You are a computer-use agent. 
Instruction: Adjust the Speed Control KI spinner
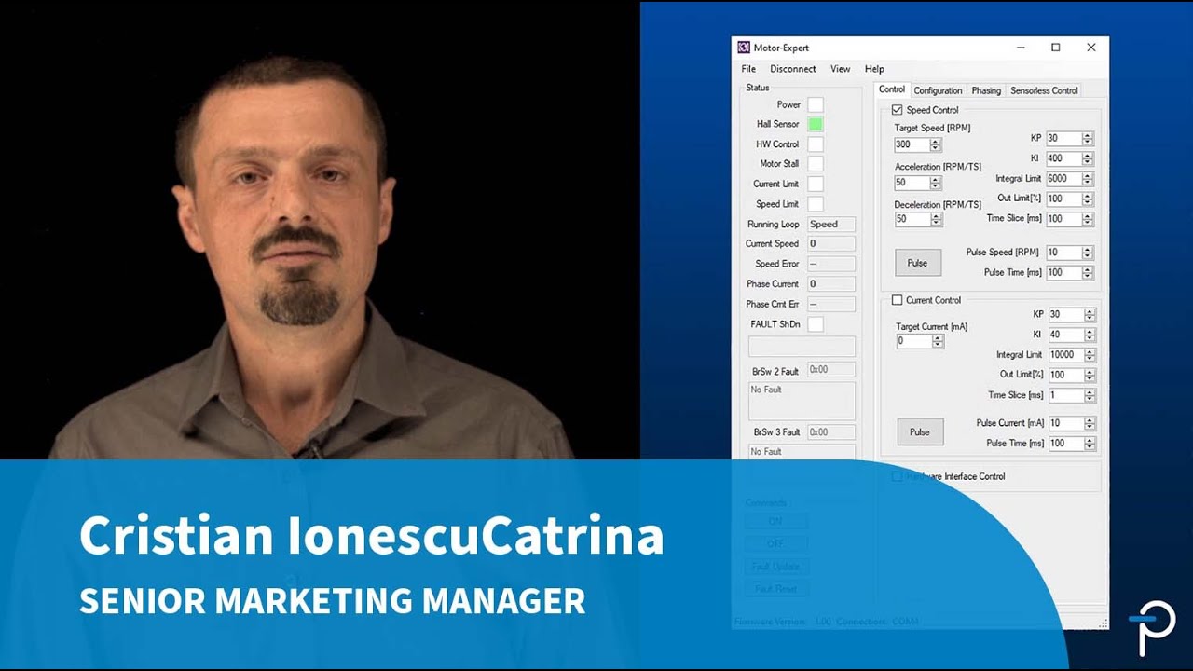click(x=1088, y=158)
